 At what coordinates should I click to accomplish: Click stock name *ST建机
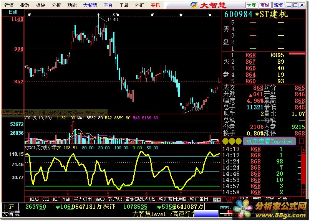coord(272,14)
